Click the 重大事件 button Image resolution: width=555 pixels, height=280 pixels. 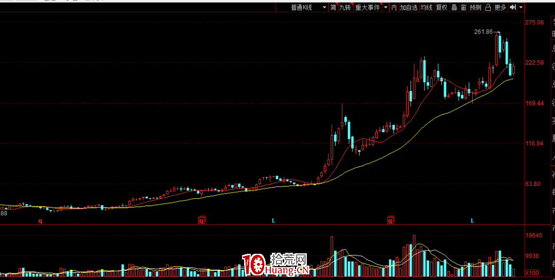[x=367, y=7]
